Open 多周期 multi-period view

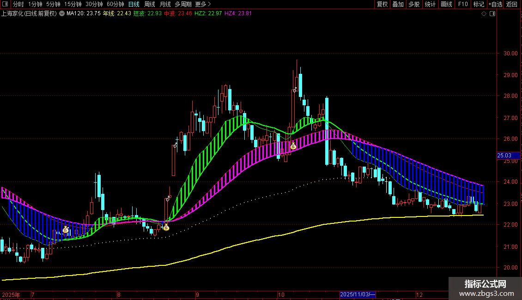tap(183, 4)
